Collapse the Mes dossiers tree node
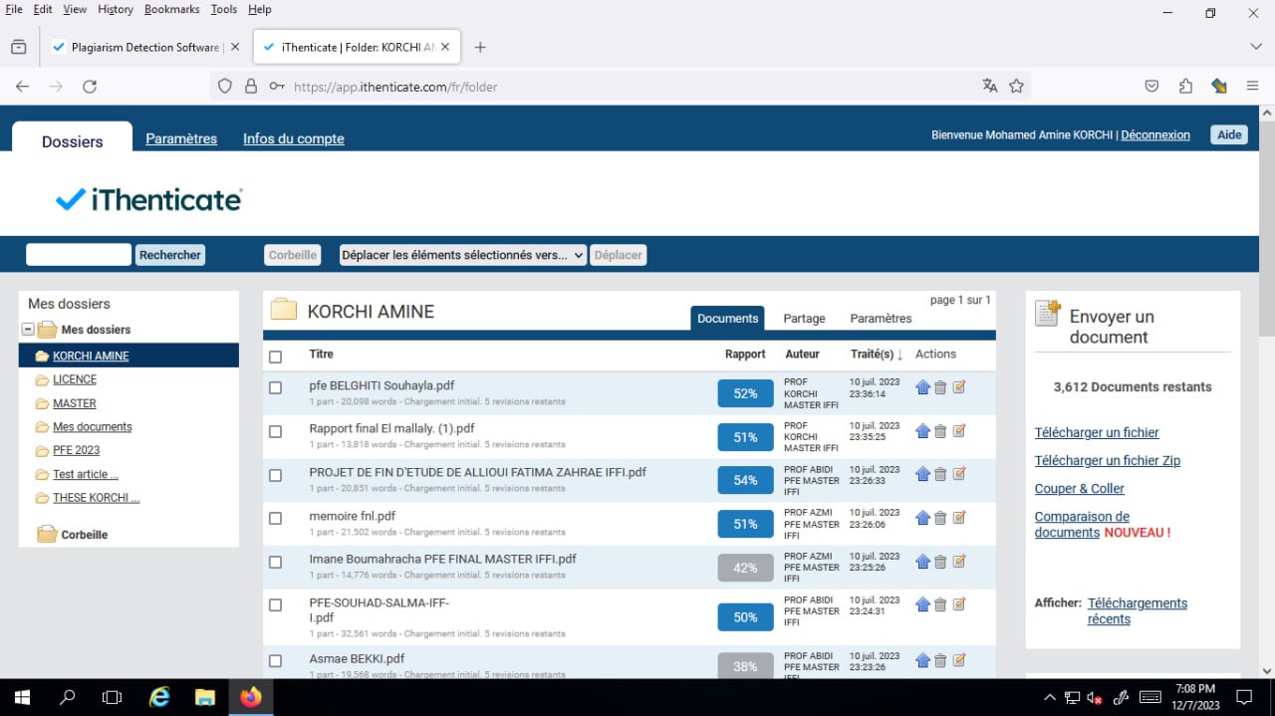The width and height of the screenshot is (1275, 716). tap(28, 330)
